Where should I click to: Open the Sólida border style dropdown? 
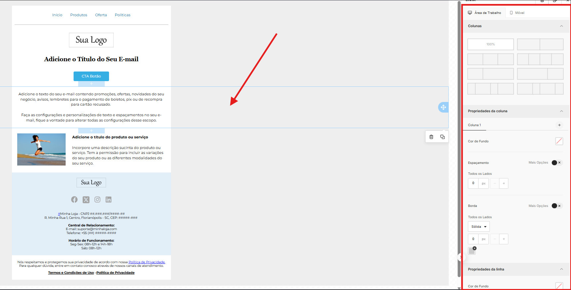point(479,227)
